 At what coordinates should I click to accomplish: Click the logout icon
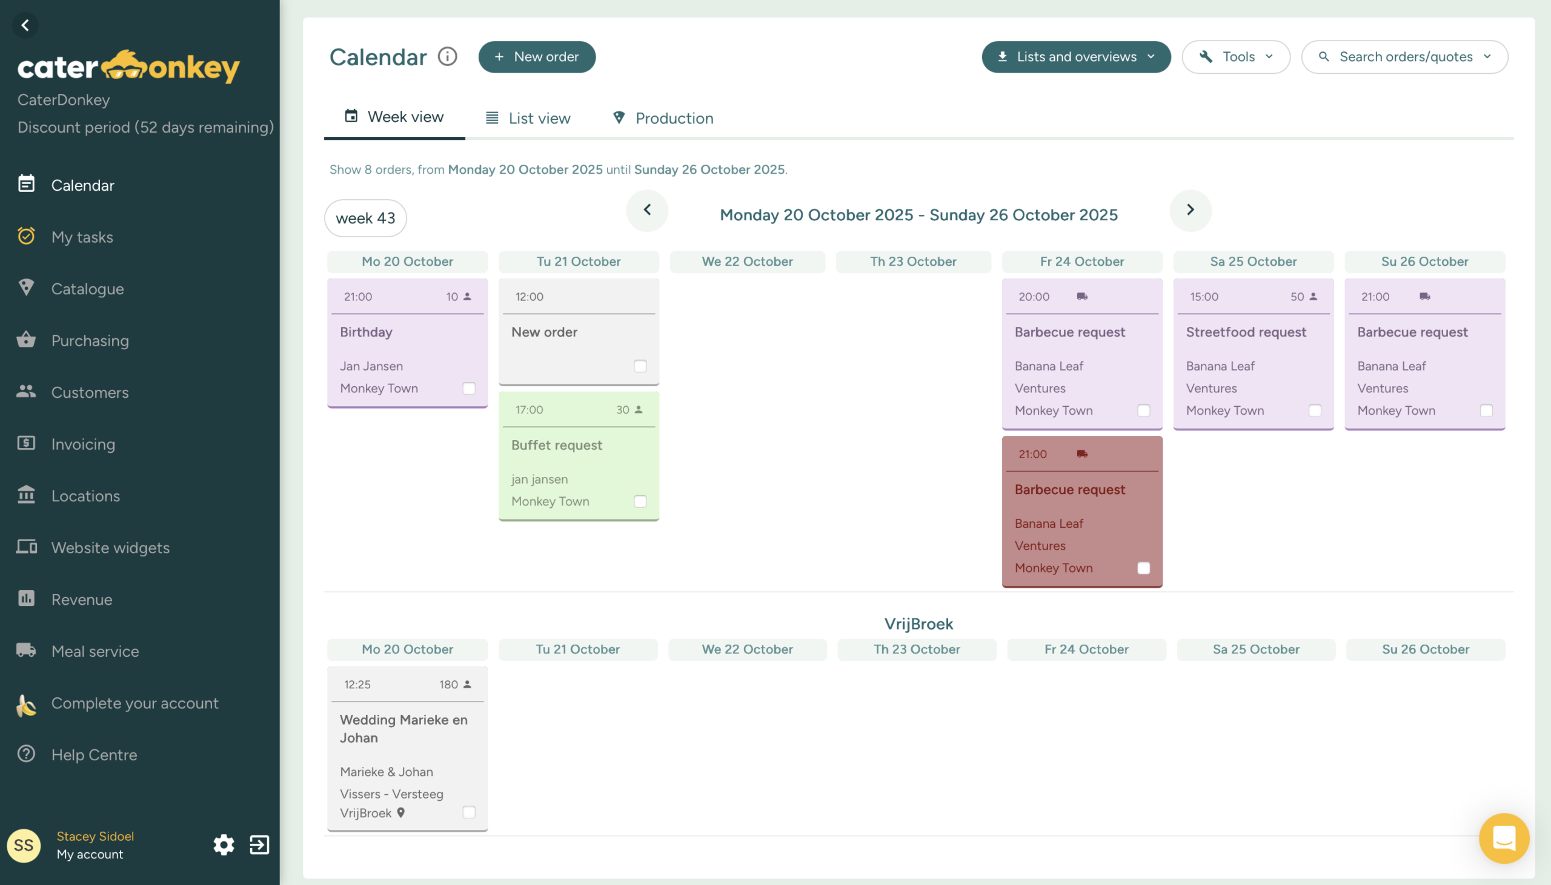click(260, 844)
